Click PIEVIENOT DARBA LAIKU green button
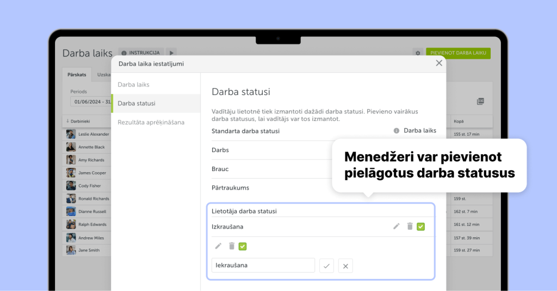The height and width of the screenshot is (291, 557). (458, 53)
